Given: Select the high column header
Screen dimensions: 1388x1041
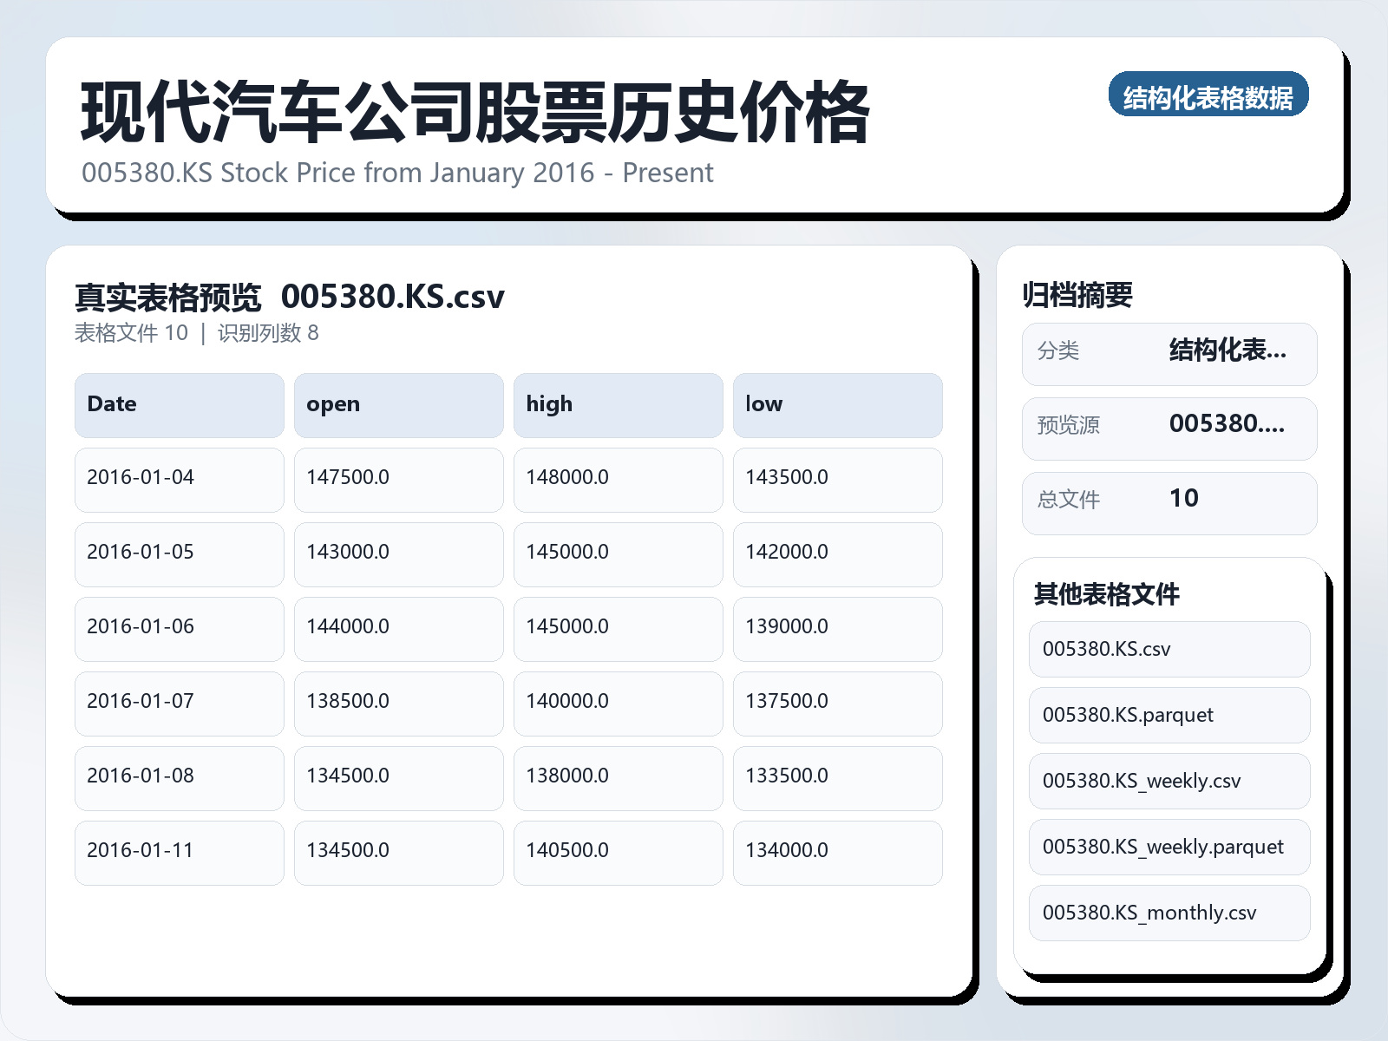Looking at the screenshot, I should pyautogui.click(x=618, y=404).
